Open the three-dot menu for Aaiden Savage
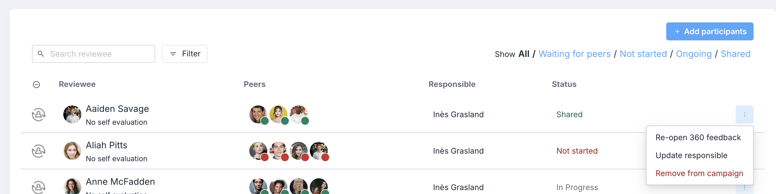Viewport: 776px width, 194px height. click(x=744, y=114)
